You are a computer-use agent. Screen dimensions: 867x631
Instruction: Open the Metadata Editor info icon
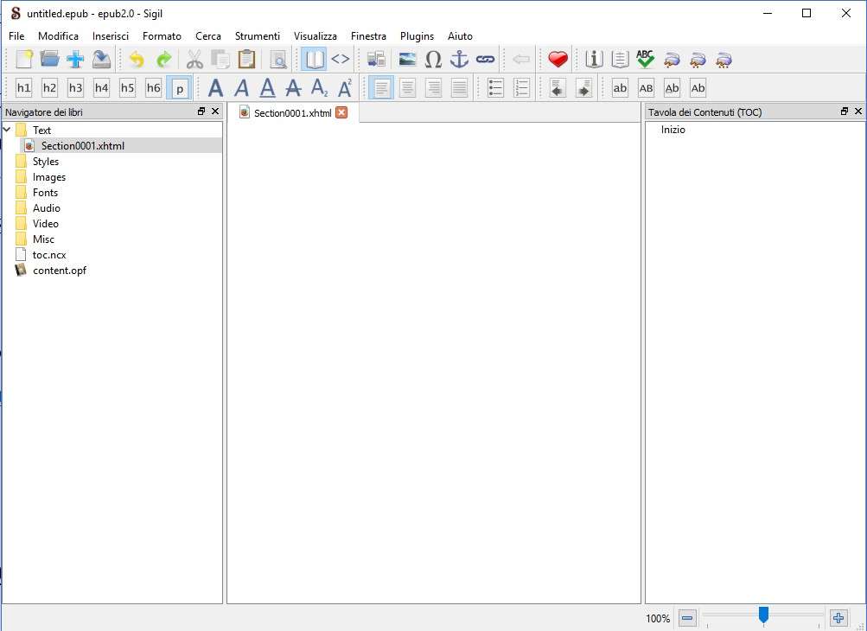pyautogui.click(x=593, y=60)
